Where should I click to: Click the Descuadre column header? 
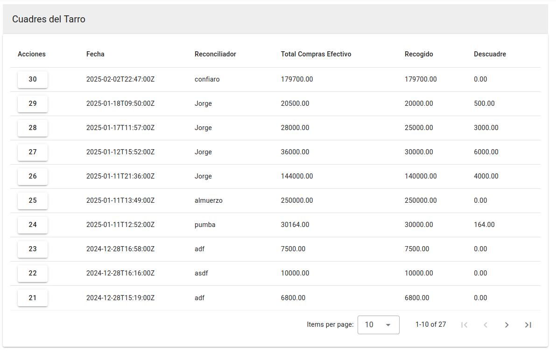(x=490, y=54)
